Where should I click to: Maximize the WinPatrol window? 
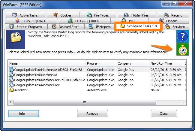pyautogui.click(x=174, y=4)
